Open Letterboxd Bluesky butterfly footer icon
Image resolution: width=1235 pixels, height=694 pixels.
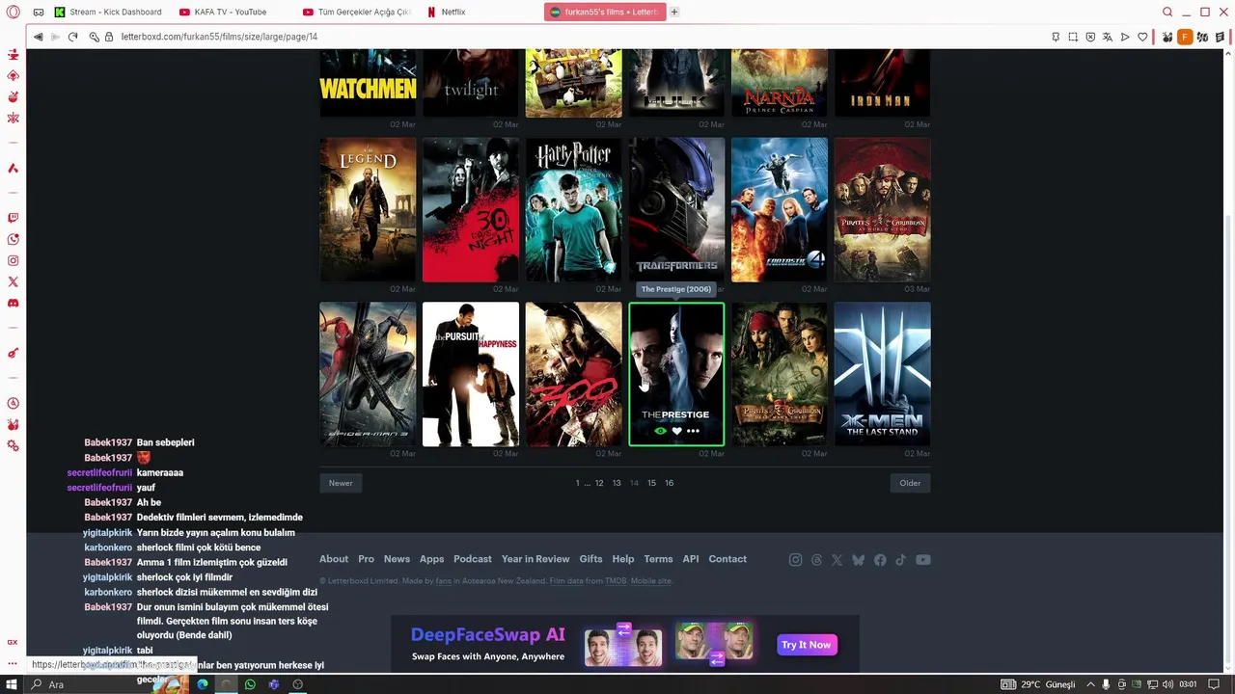[x=858, y=560]
